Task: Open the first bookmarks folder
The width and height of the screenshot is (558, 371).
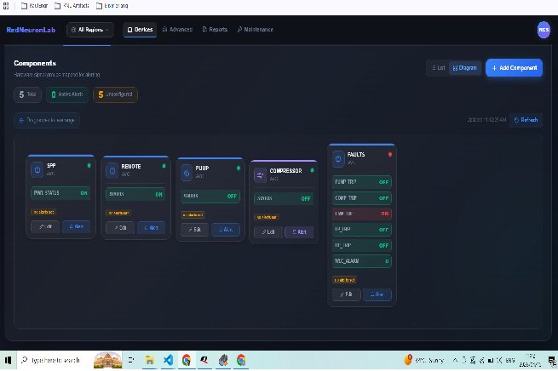Action: [x=35, y=6]
